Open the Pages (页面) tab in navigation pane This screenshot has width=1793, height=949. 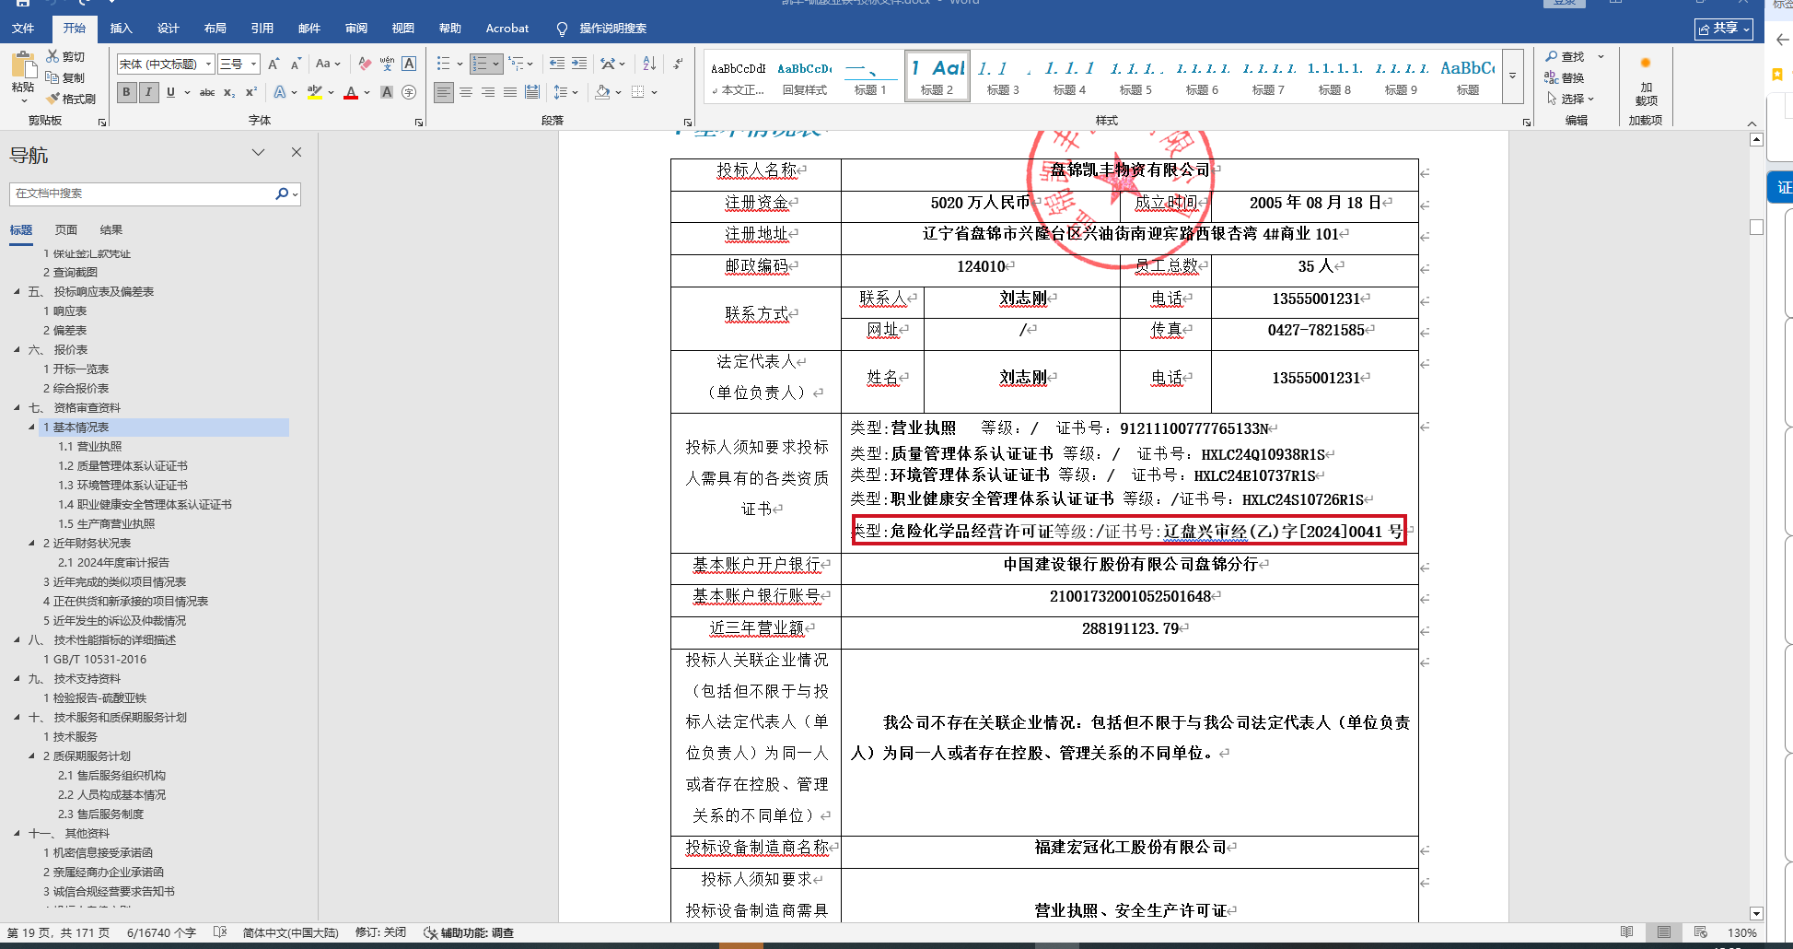[66, 229]
